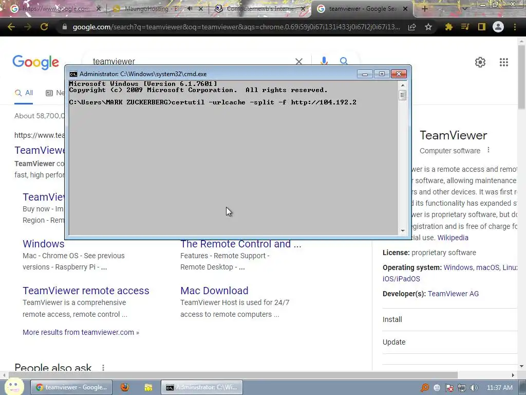This screenshot has width=526, height=395.
Task: Click the forward navigation arrow
Action: (x=28, y=27)
